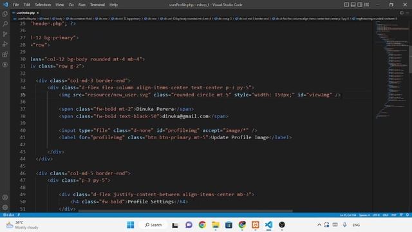Toggle the bottom panel layout icon
Screen dimensions: 412x232
[353, 5]
